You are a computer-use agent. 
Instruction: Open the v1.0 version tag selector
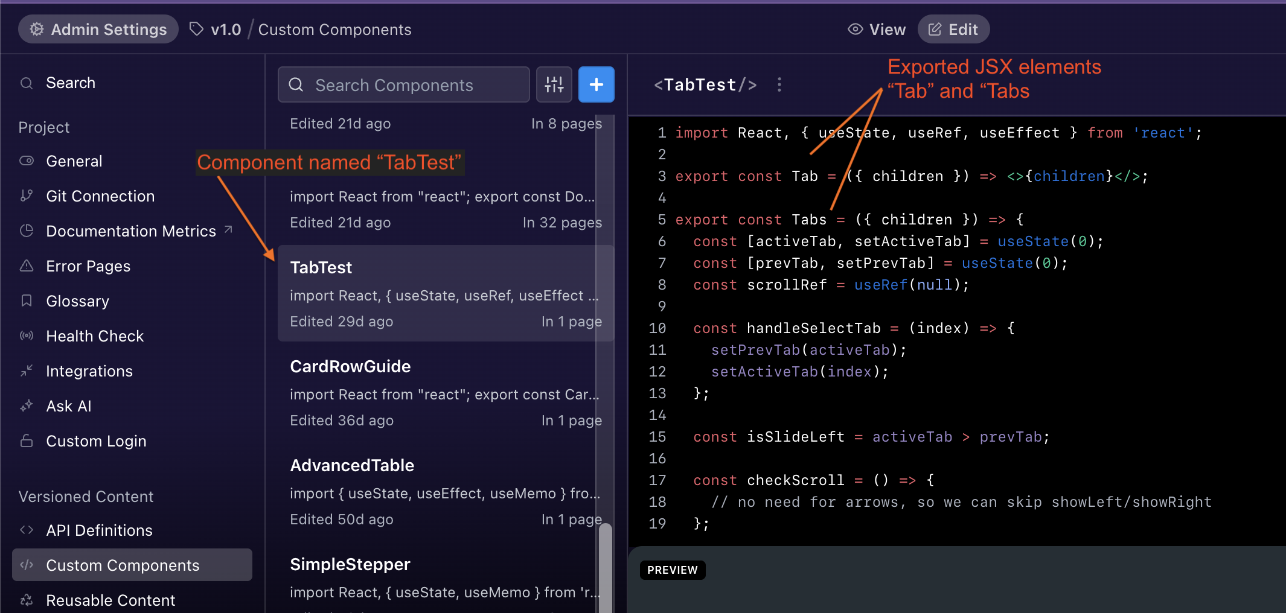click(x=216, y=29)
